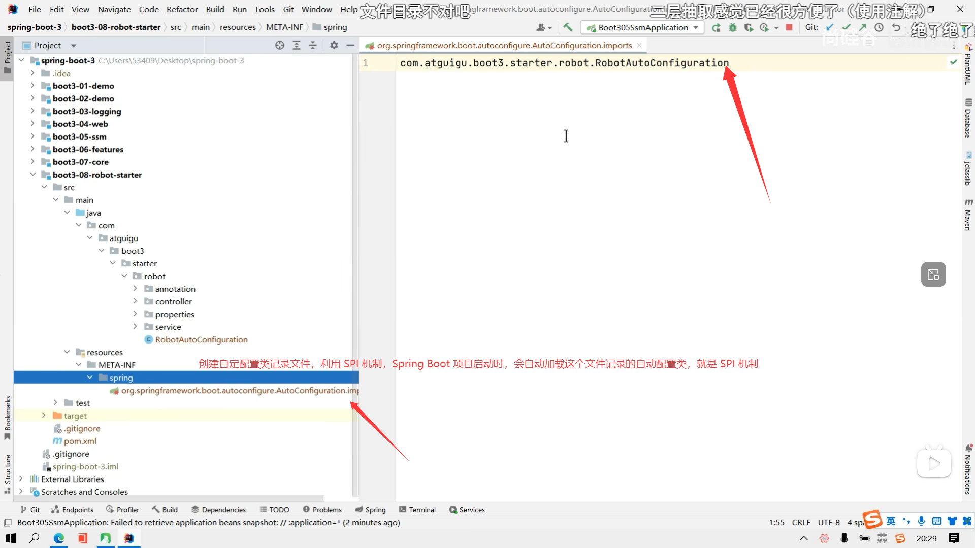Click the Build Project hammer icon
The width and height of the screenshot is (975, 548).
point(568,27)
